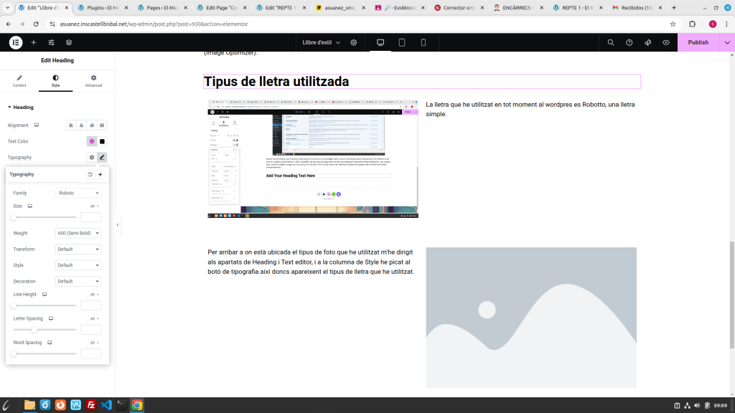Switch to tablet preview mode
Viewport: 735px width, 413px height.
point(402,42)
